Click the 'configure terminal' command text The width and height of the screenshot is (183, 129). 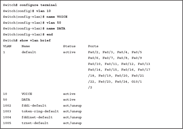[38, 5]
